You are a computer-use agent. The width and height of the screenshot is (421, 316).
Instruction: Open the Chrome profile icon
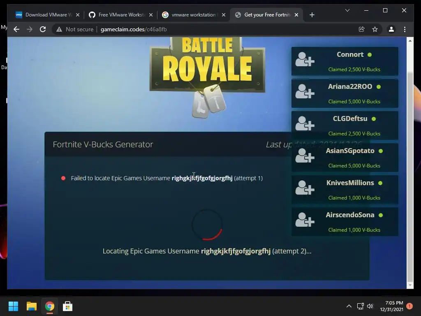pos(391,29)
